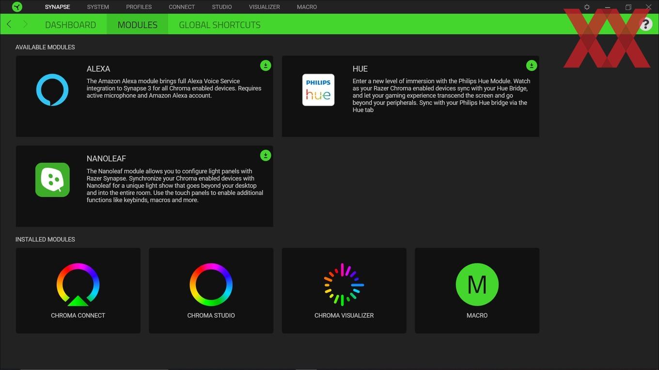Screen dimensions: 659x370
Task: Click the CHROMA VISUALIZER label
Action: (344, 315)
